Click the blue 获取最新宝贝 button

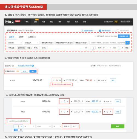point(124,36)
